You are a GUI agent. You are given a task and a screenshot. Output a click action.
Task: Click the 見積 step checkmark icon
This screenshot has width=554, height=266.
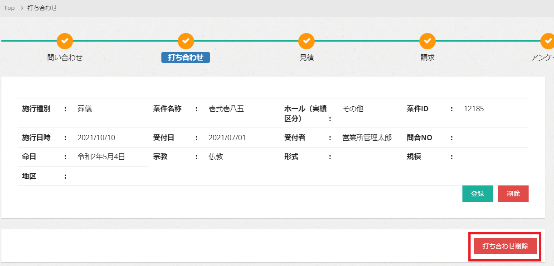(306, 41)
